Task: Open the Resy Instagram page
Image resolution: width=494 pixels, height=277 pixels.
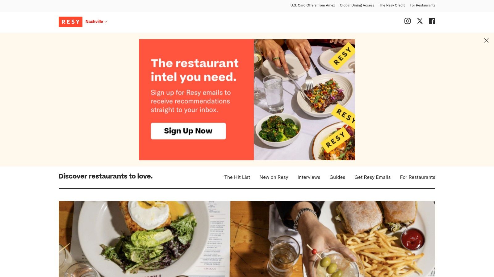Action: (408, 21)
